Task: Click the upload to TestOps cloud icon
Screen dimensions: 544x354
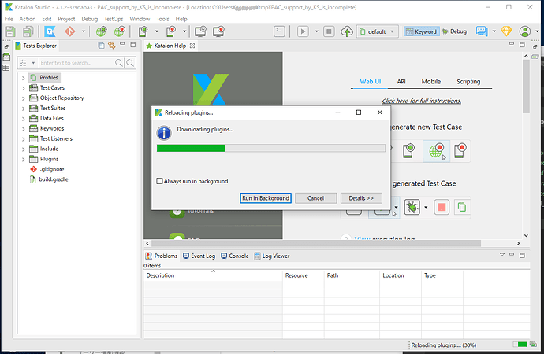Action: tap(347, 31)
